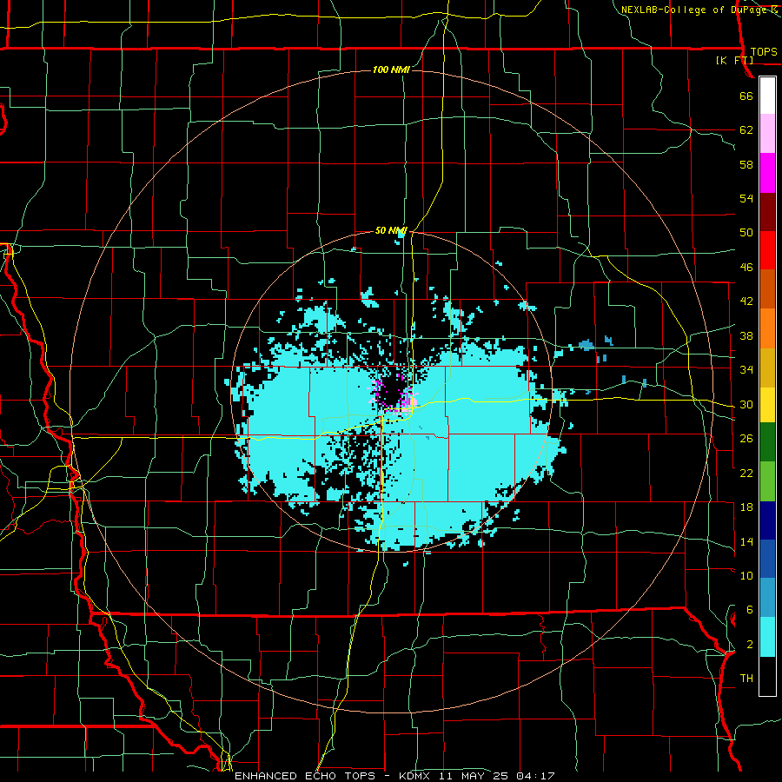Viewport: 782px width, 782px height.
Task: Click the legend value '42'
Action: coord(746,302)
